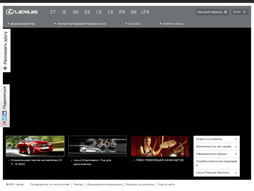The image size is (254, 191).
Task: Open footer link Карта сайта
Action: click(167, 184)
